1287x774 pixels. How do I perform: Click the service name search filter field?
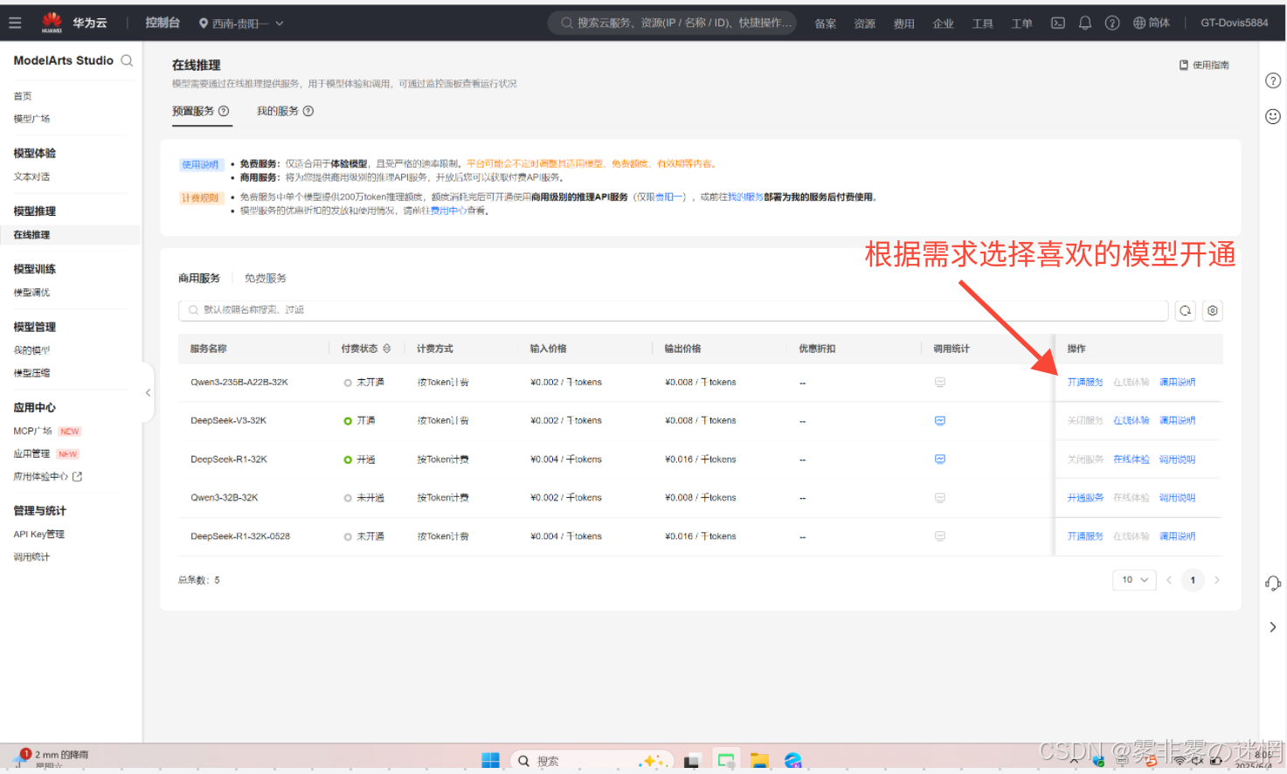pyautogui.click(x=673, y=310)
